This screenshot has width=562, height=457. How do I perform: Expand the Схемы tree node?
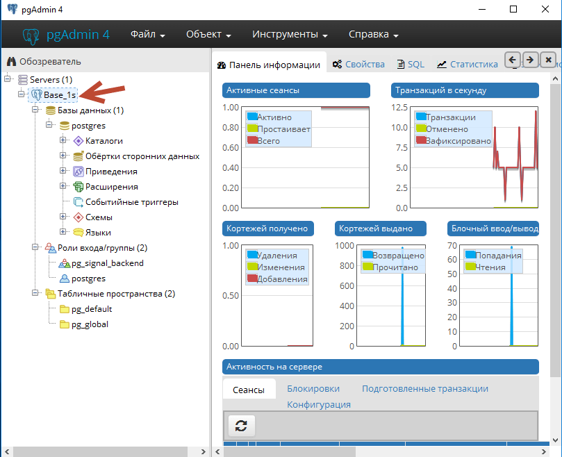pos(63,217)
